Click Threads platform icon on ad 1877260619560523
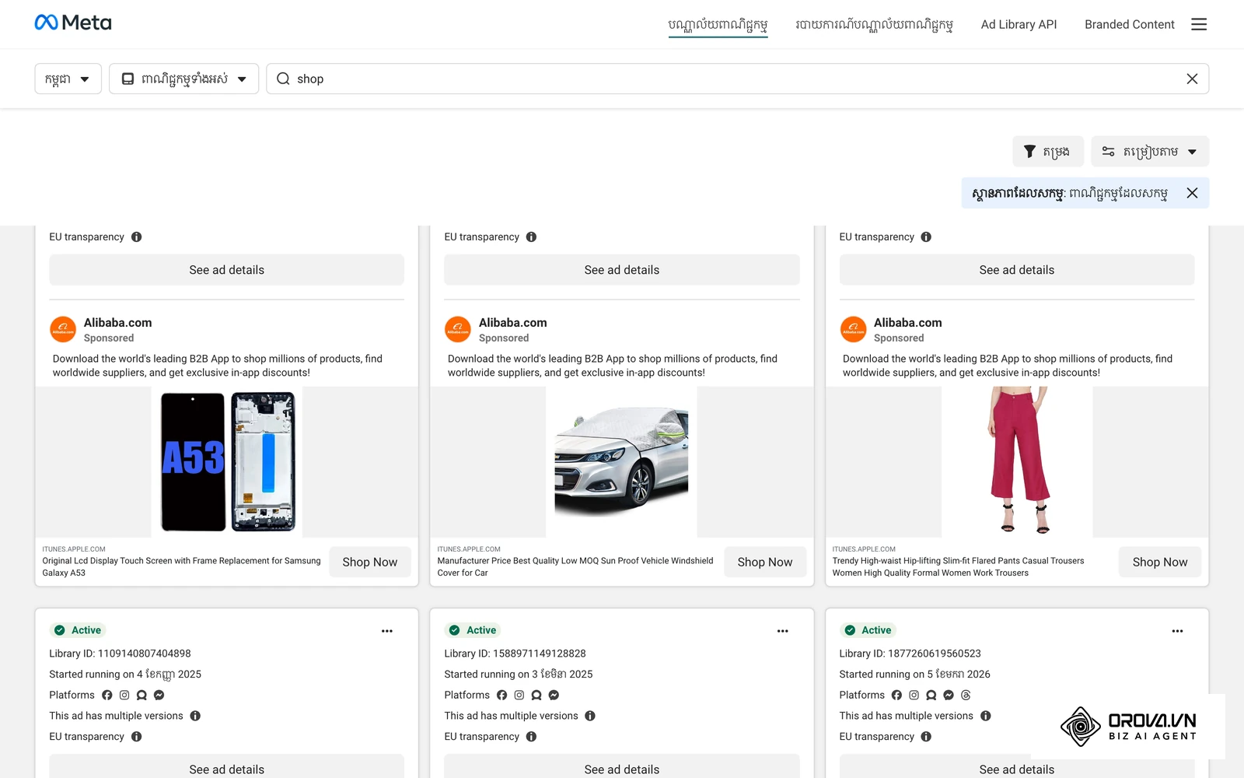This screenshot has width=1244, height=778. (966, 695)
